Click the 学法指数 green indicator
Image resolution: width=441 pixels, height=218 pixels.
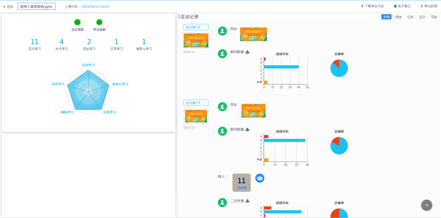99,22
